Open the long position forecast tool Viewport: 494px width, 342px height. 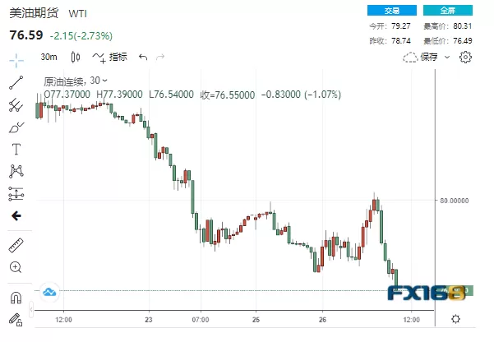point(16,193)
